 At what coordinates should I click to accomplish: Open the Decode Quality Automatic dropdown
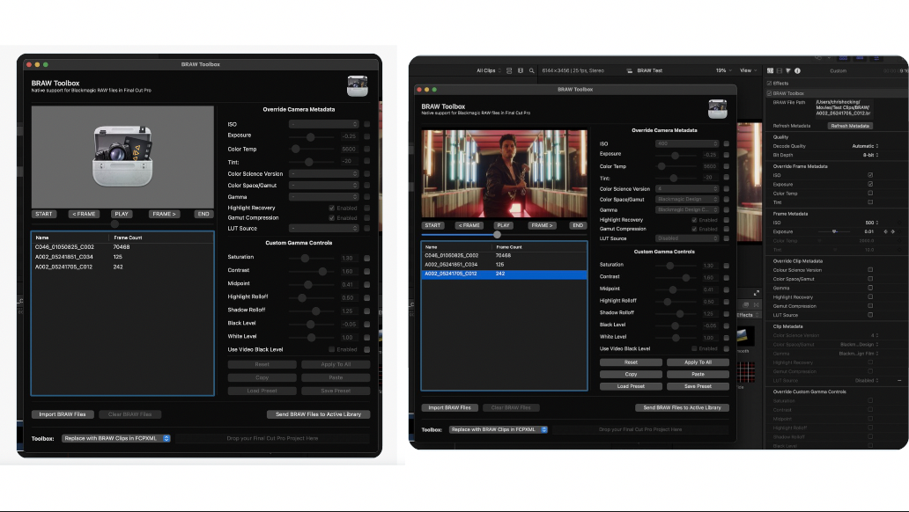click(866, 146)
